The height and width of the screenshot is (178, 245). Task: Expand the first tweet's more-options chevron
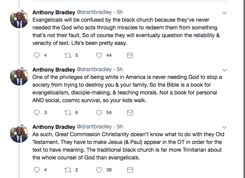pyautogui.click(x=224, y=13)
